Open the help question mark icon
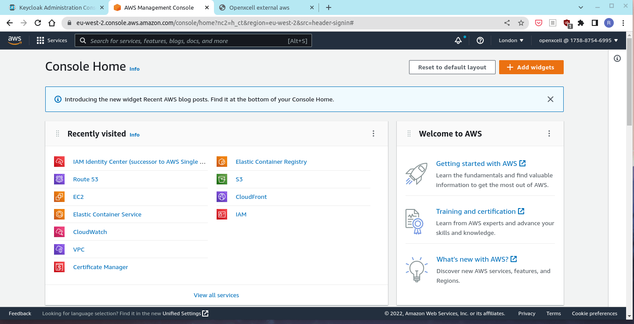This screenshot has height=324, width=634. coord(480,40)
